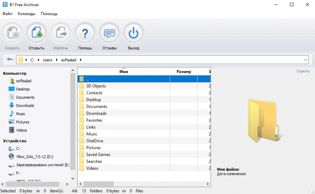This screenshot has height=194, width=315.
Task: Select the F: drive in the sidebar
Action: [x=14, y=173]
